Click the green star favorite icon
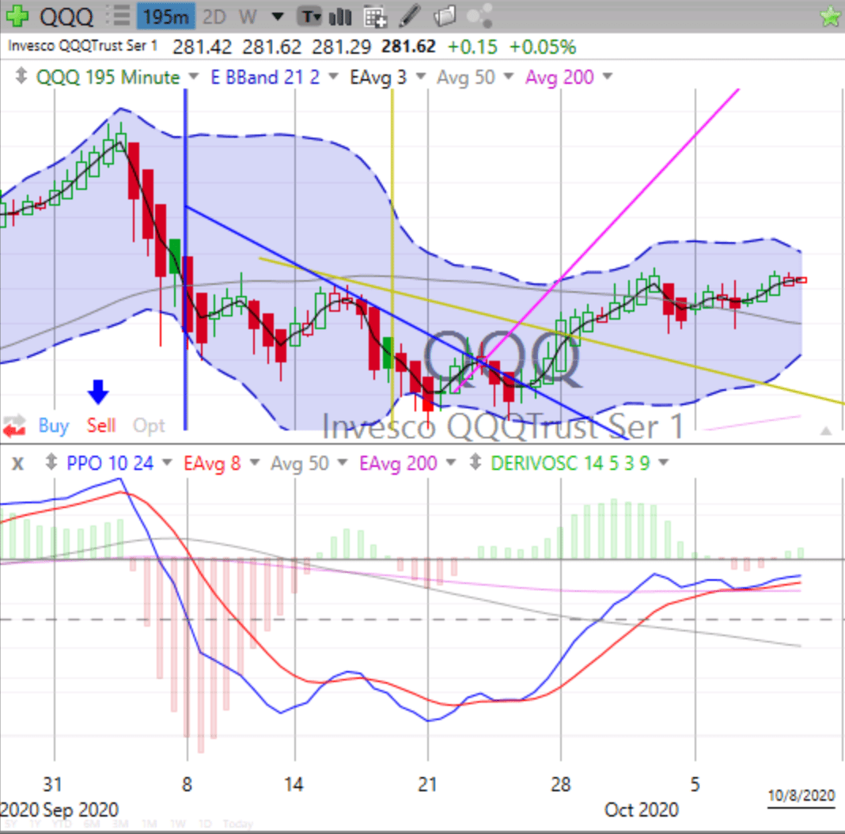This screenshot has height=834, width=845. click(x=831, y=16)
